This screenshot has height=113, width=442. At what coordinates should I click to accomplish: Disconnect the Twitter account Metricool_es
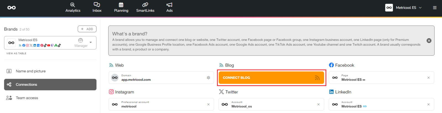coord(318,104)
